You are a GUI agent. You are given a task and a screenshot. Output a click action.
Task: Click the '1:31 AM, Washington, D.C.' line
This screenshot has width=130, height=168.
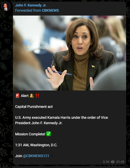coord(36,145)
